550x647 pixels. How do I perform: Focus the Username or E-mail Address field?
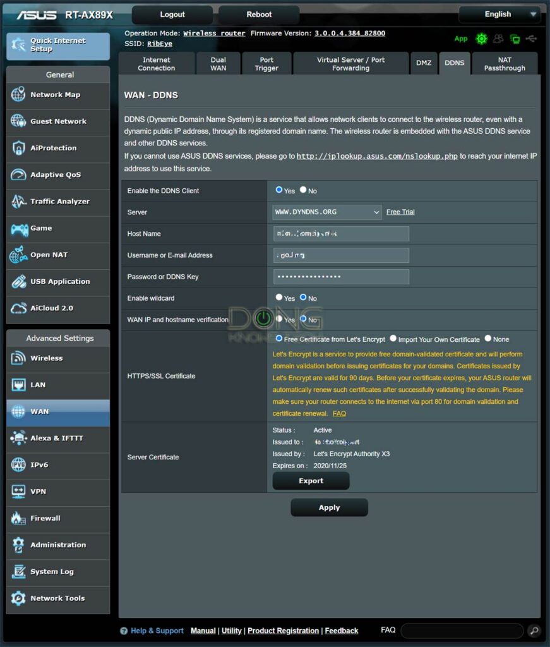(341, 255)
